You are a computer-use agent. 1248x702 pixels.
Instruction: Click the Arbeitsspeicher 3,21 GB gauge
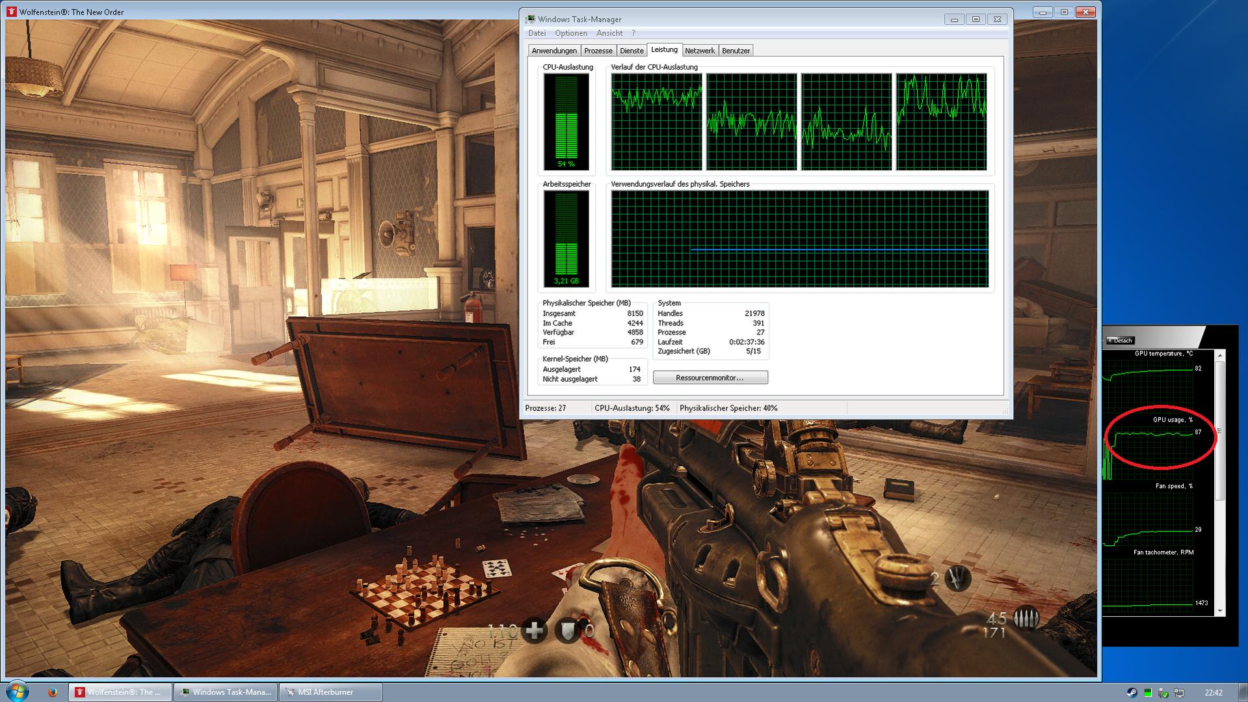[566, 239]
